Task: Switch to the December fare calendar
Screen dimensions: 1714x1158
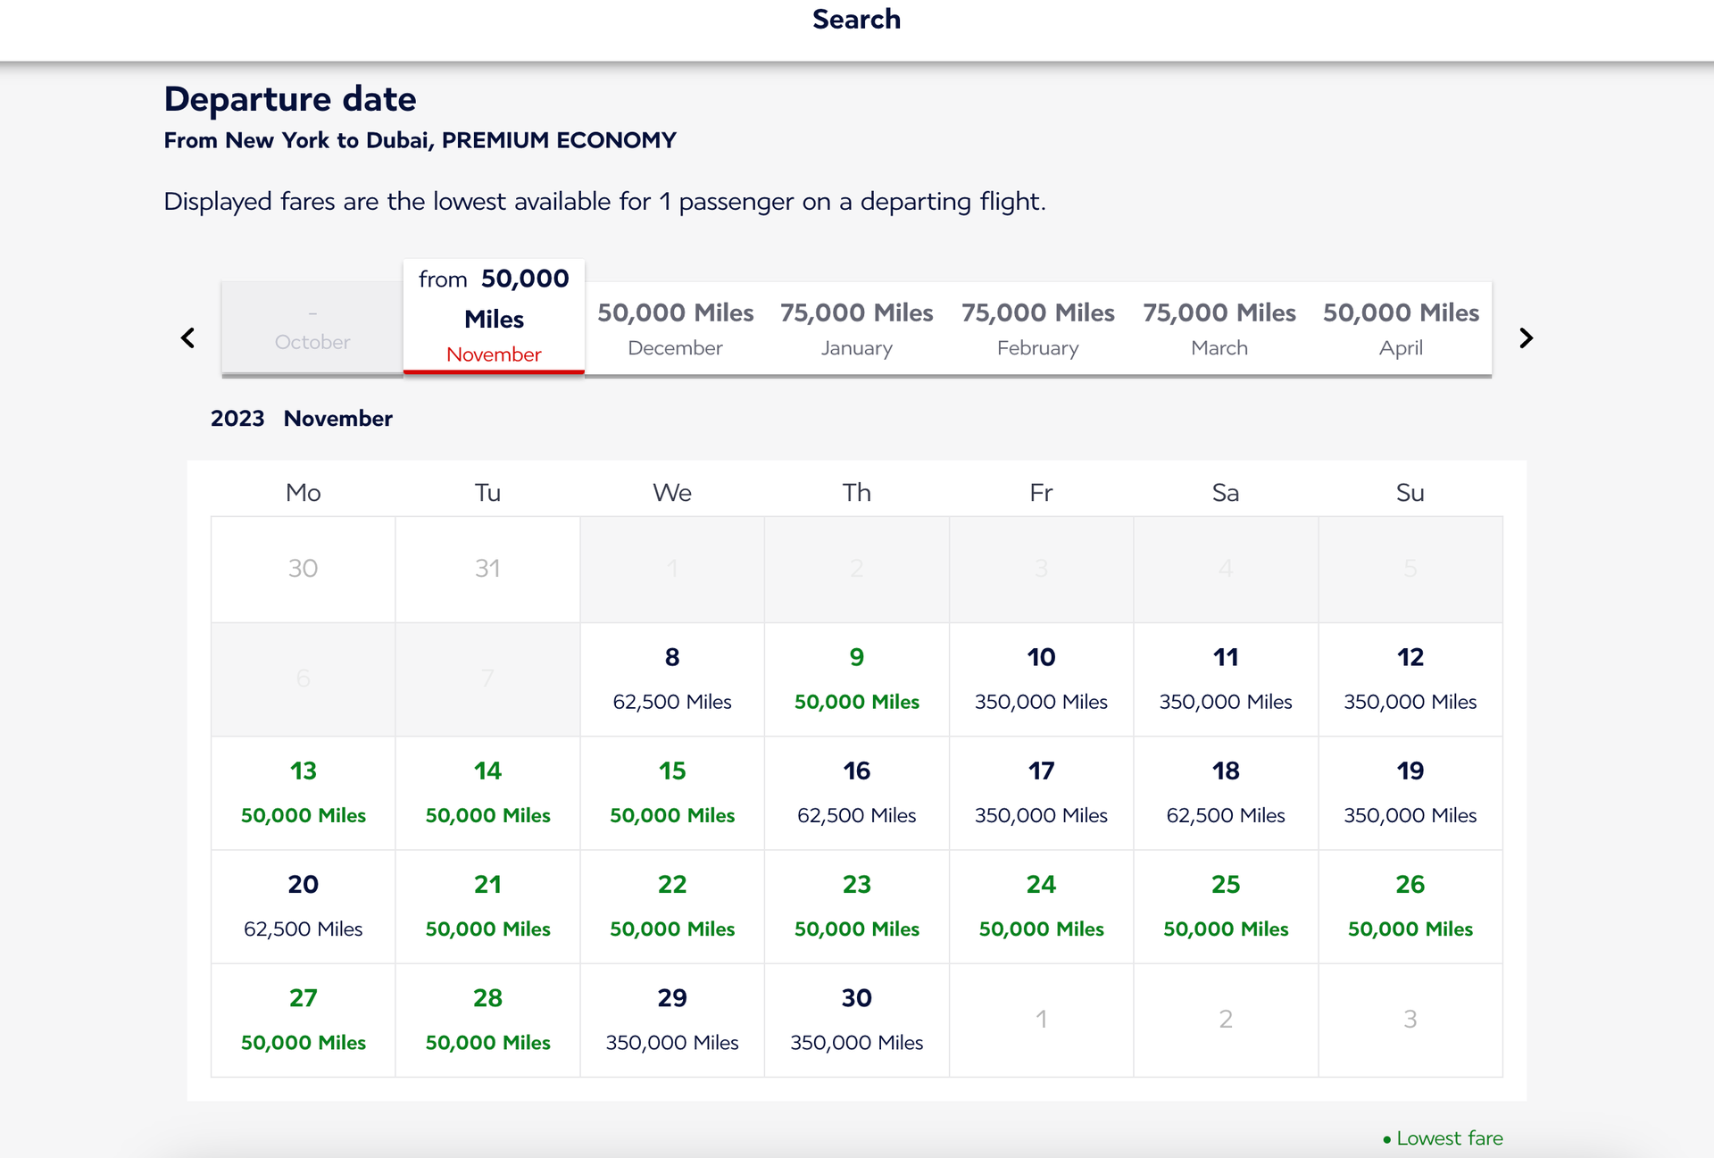Action: coord(675,329)
